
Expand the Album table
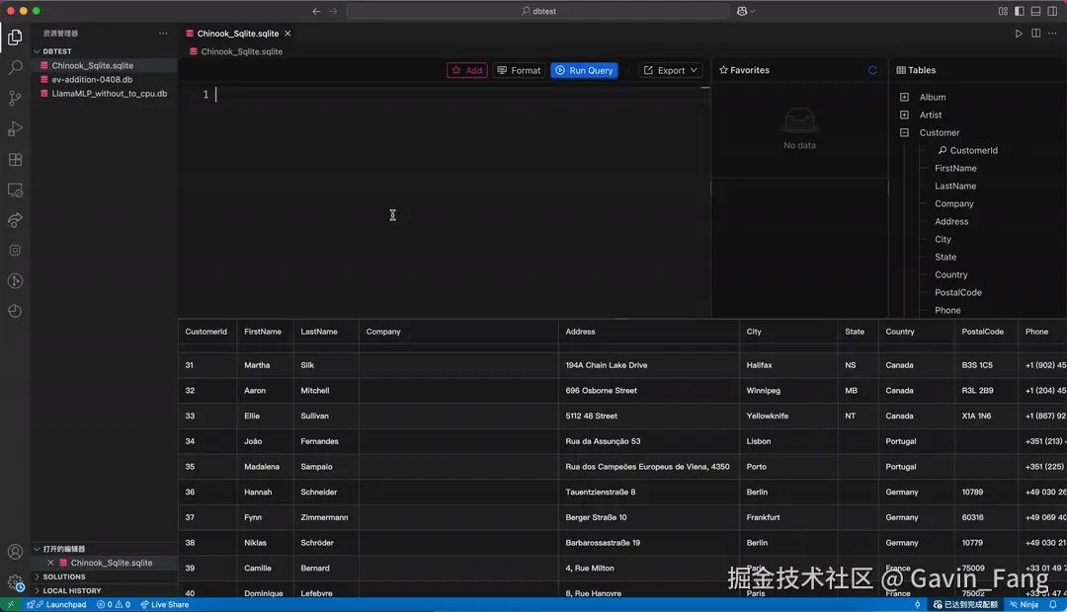pos(904,98)
